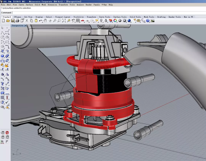
Task: Open the Analyze menu
Action: pyautogui.click(x=81, y=5)
